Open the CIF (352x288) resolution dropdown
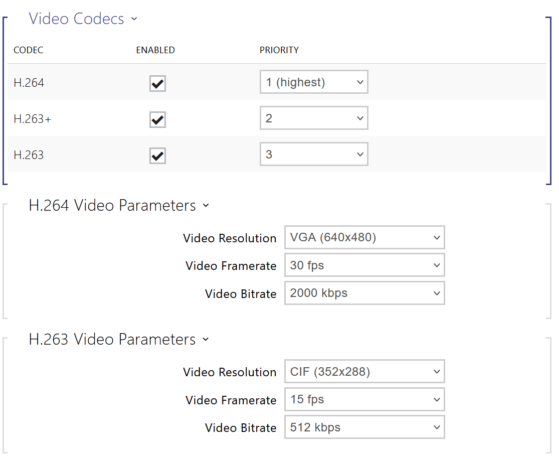This screenshot has height=460, width=559. [364, 372]
